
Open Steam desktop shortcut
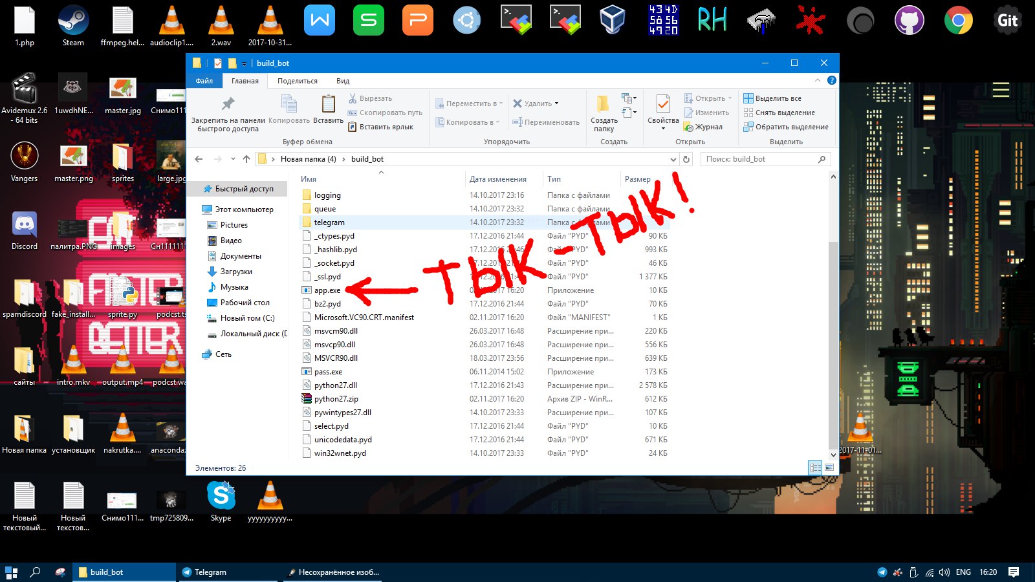[x=73, y=26]
